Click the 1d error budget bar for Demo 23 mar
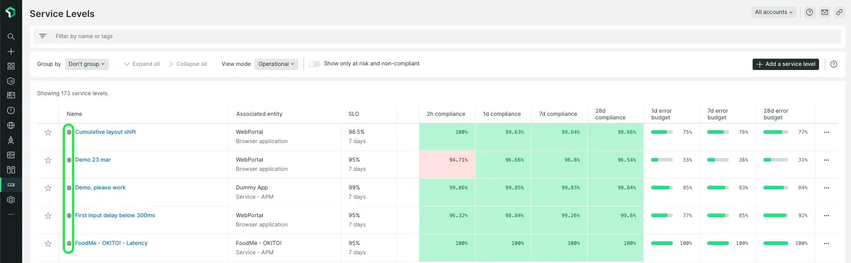The image size is (851, 263). (661, 160)
